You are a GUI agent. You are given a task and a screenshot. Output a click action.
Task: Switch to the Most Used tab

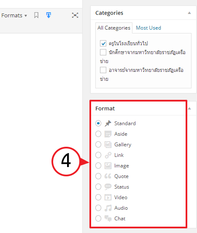coord(148,28)
